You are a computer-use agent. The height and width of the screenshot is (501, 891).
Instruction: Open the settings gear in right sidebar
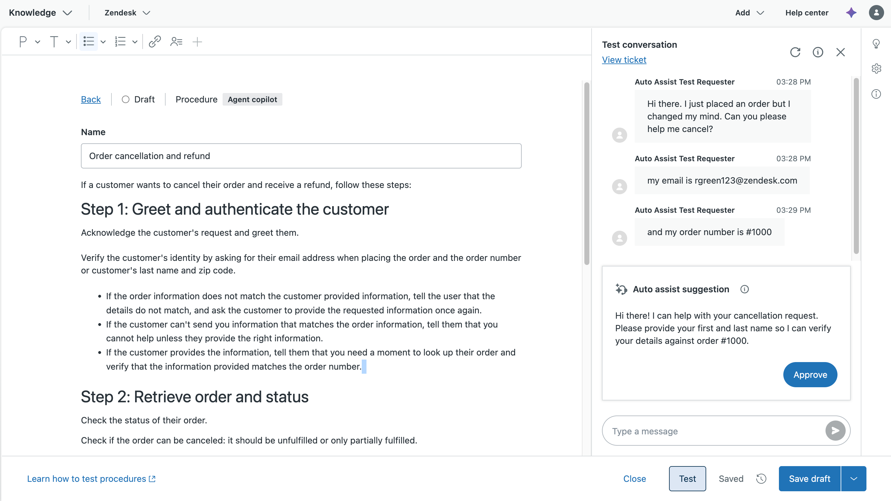[876, 69]
